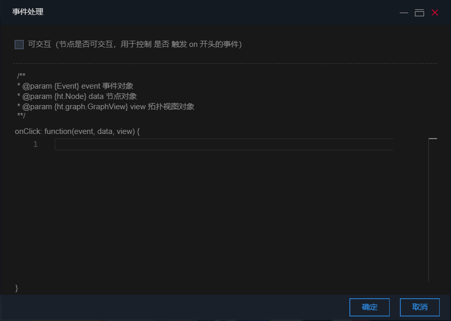Click the comment closing **/ line
Image resolution: width=451 pixels, height=321 pixels.
(x=21, y=115)
